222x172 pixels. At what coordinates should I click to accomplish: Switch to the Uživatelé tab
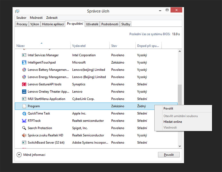tap(92, 24)
